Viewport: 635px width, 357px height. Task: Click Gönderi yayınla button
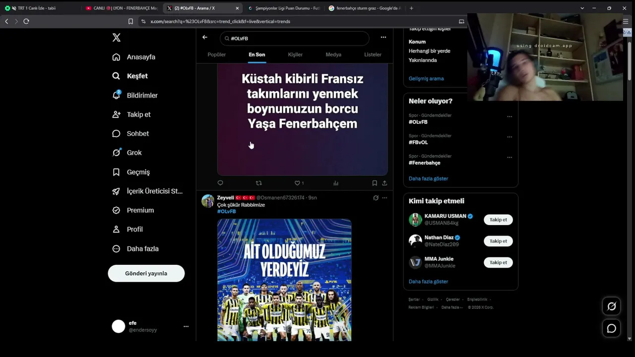pos(146,273)
